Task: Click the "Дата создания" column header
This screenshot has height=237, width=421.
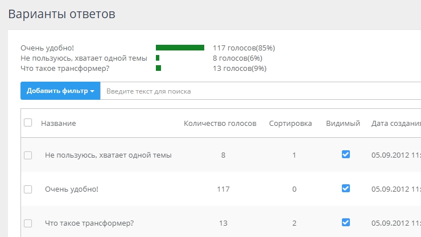Action: coord(395,123)
